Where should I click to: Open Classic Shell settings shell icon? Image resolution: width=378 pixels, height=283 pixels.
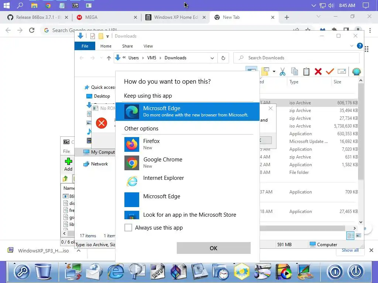click(356, 71)
